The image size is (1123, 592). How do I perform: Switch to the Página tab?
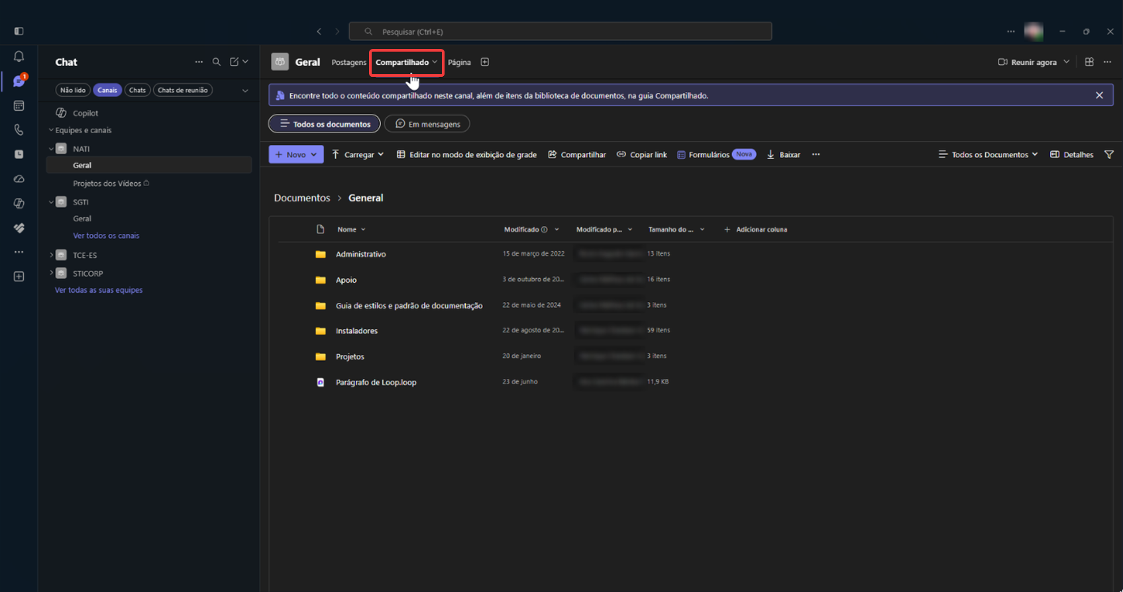tap(459, 62)
